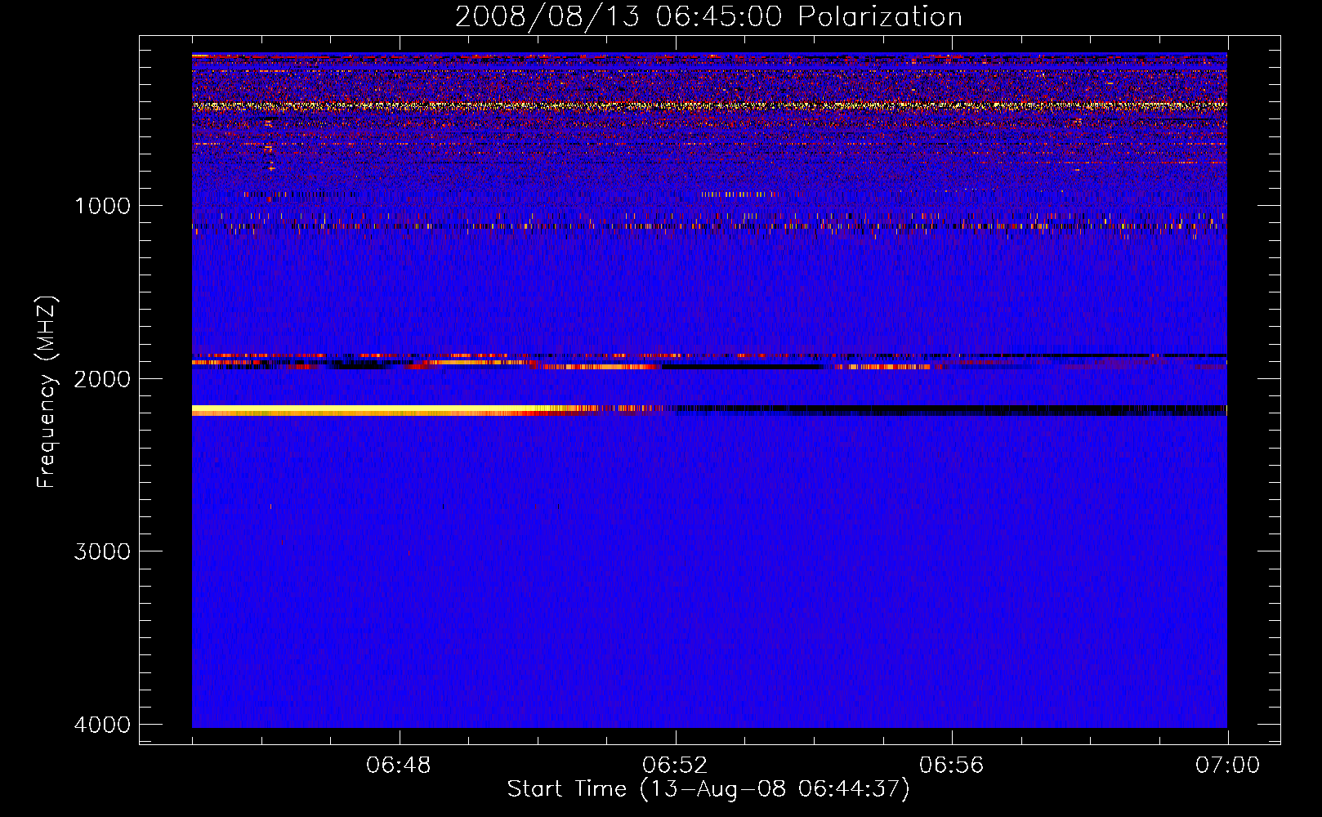Click the 07:00 time tick label

click(1227, 766)
